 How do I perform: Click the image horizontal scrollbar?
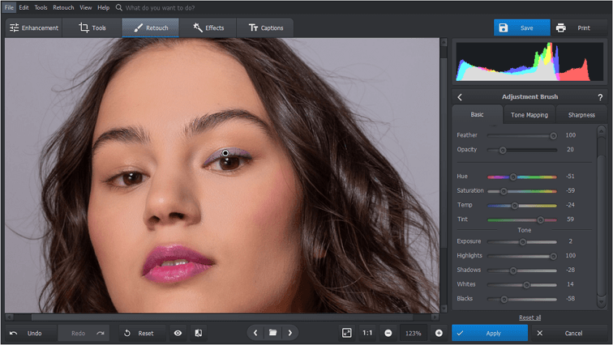coord(222,317)
